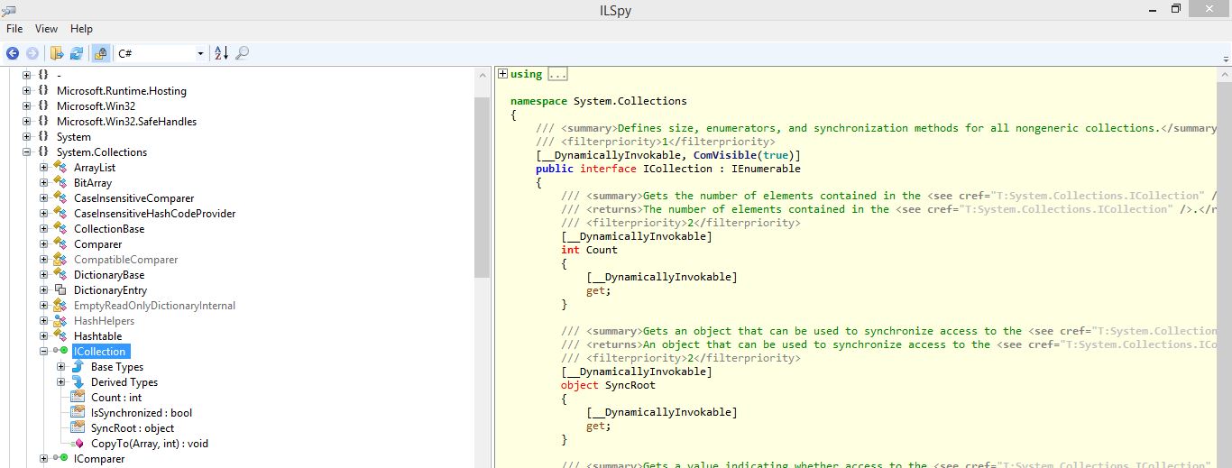Click the DictionaryEntry struct icon
This screenshot has width=1232, height=468.
(60, 289)
